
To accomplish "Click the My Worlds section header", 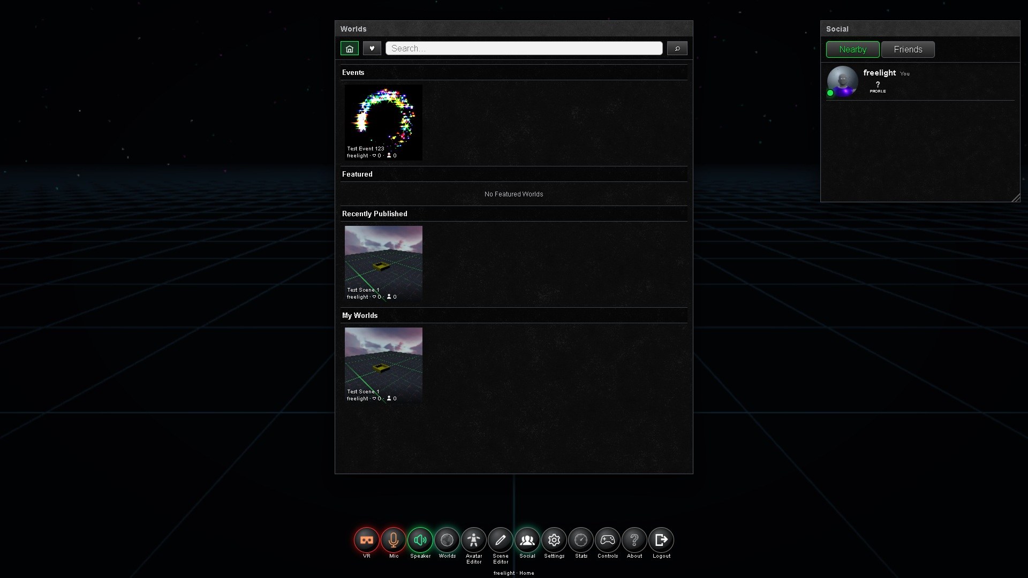I will pyautogui.click(x=514, y=315).
